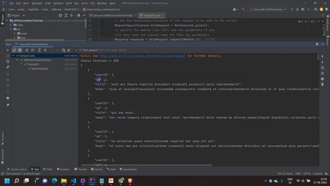Open Windows taskbar search
330x186 pixels.
coord(16,181)
